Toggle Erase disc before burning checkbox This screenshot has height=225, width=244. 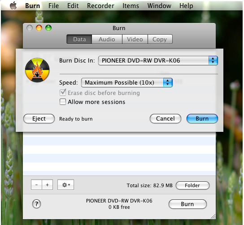[x=63, y=93]
